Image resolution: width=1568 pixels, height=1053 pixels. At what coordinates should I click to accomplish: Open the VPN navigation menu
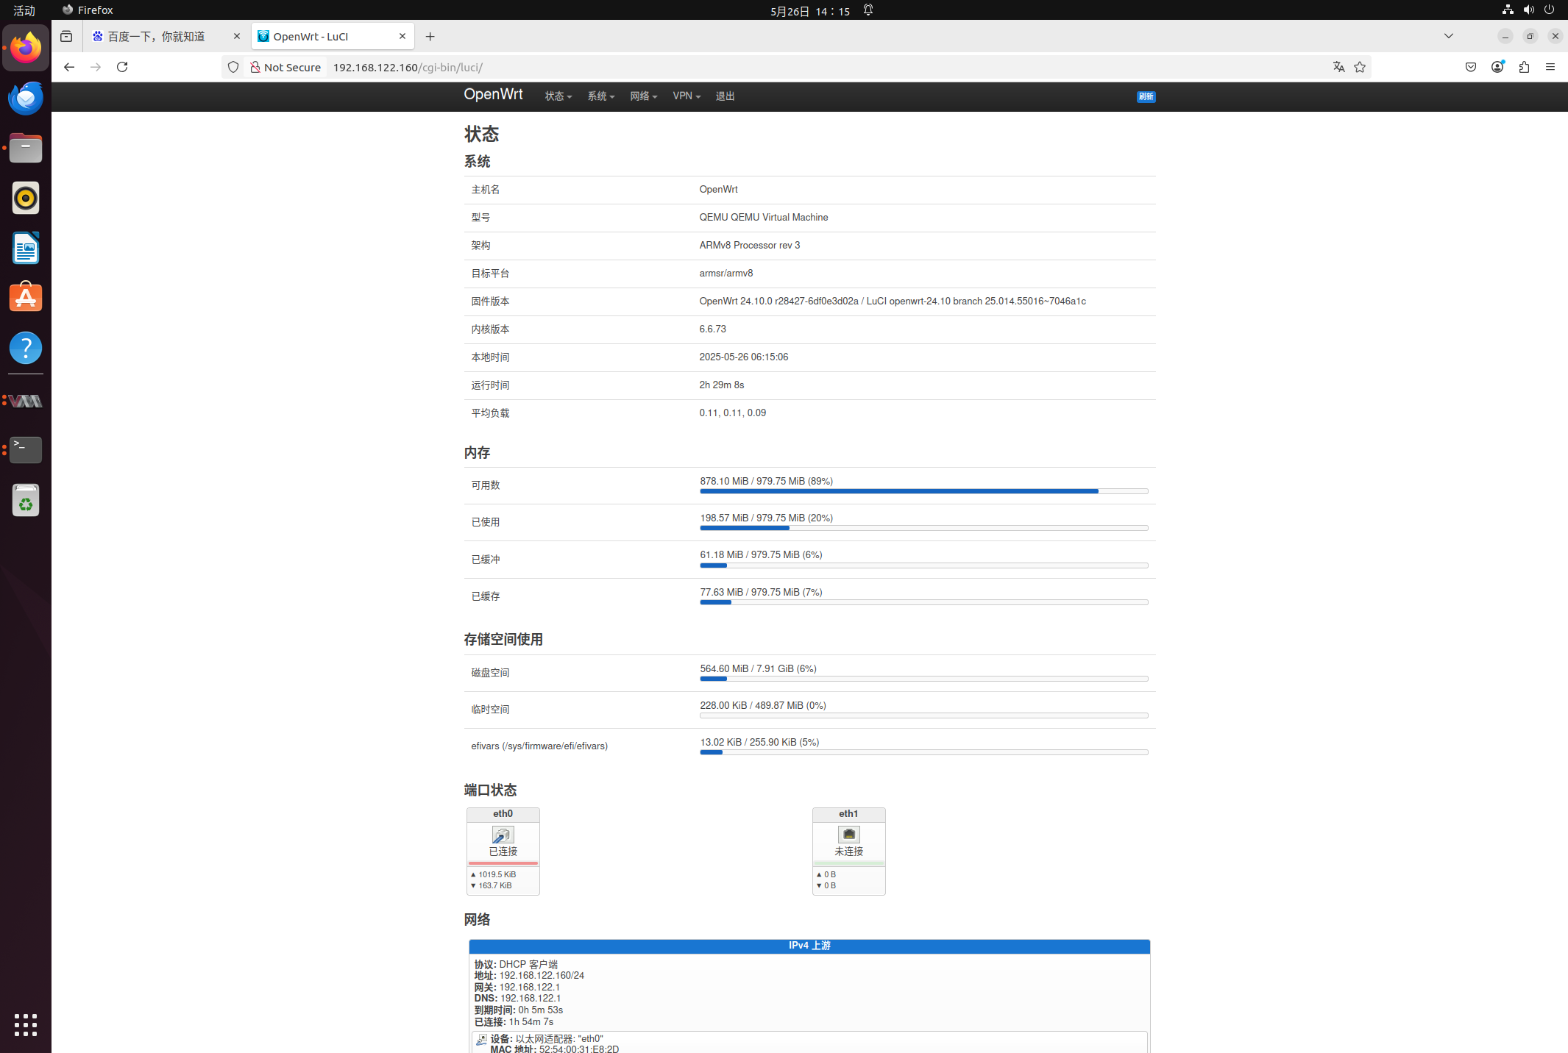pos(686,96)
